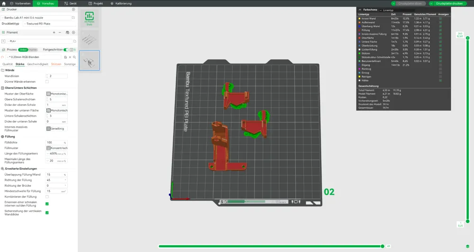474x252 pixels.
Task: Select first plate thumbnail in plate list
Action: [90, 39]
